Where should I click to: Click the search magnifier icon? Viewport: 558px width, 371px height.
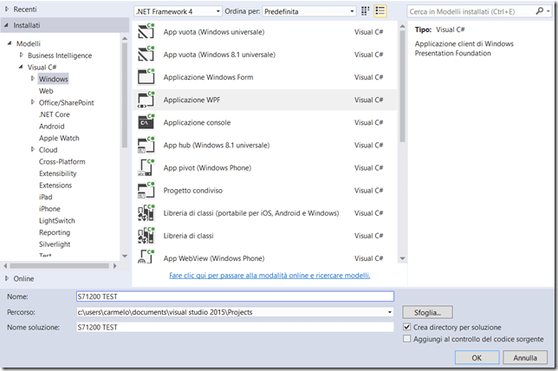tap(540, 11)
